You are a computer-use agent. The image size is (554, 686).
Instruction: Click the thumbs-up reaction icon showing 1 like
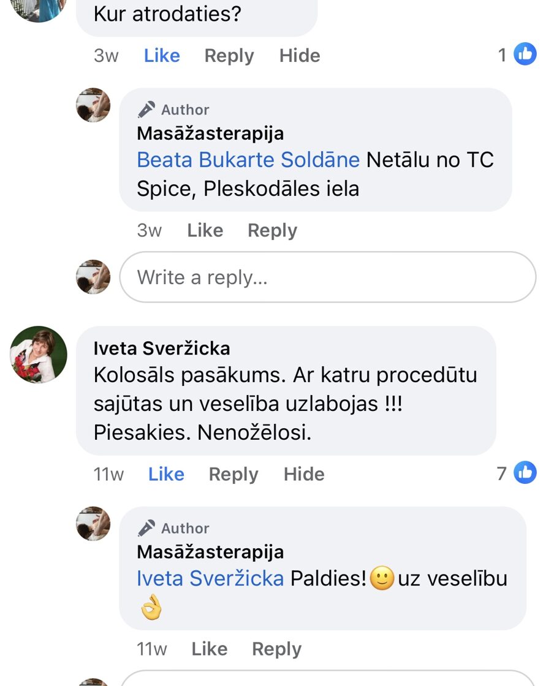pos(525,55)
